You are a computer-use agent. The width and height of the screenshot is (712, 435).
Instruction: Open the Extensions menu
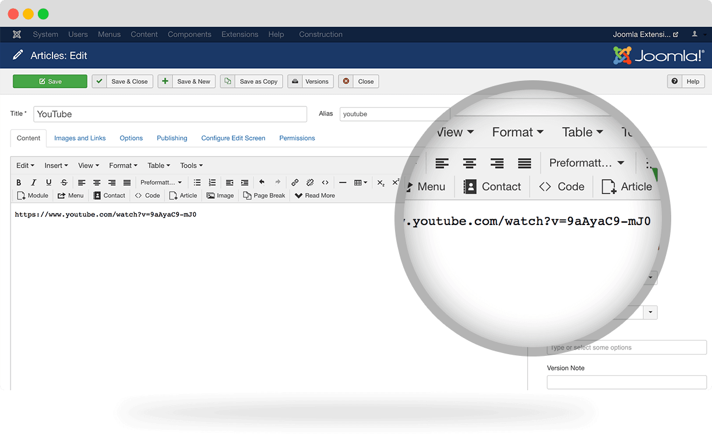[x=239, y=34]
